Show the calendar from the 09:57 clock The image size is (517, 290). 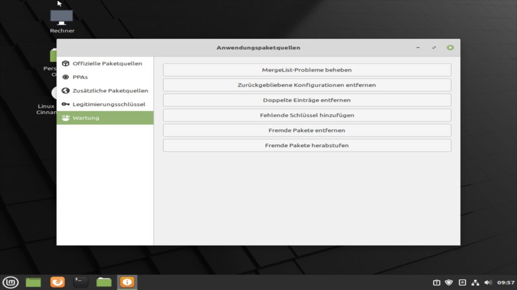pos(506,282)
